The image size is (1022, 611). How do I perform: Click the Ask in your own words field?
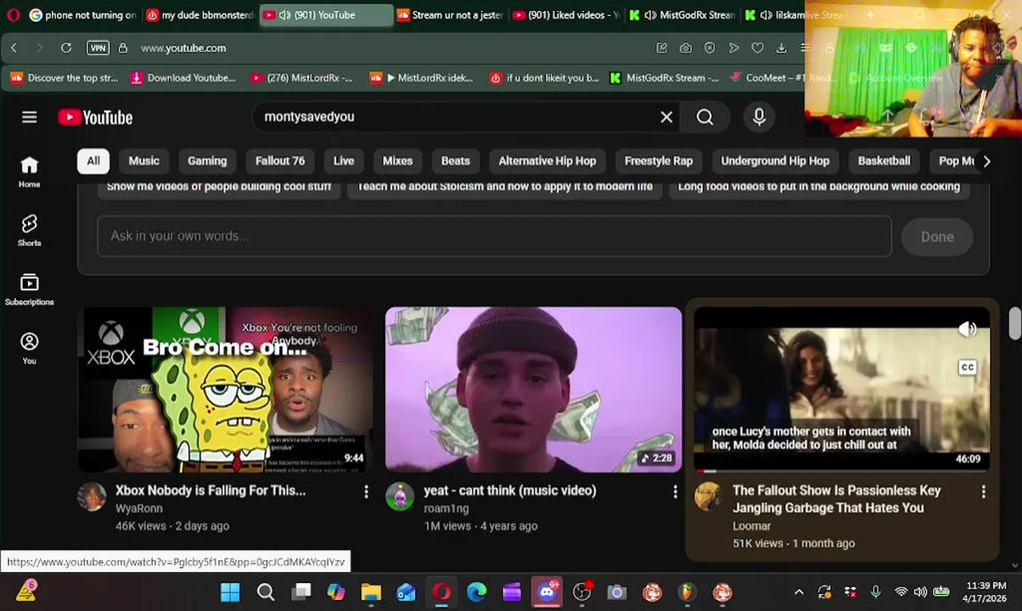tap(494, 236)
